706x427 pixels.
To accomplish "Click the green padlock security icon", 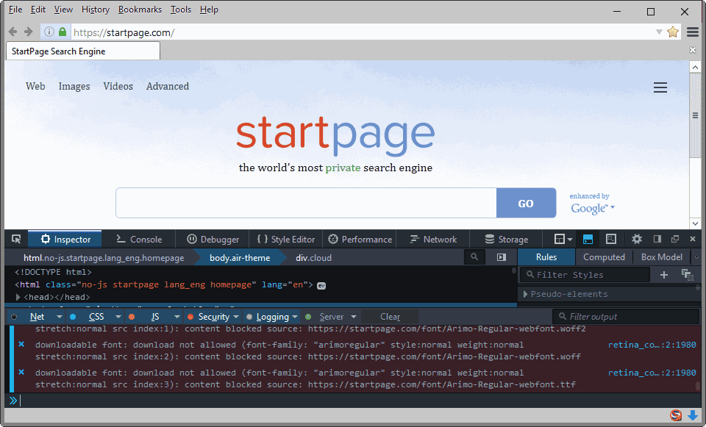I will (63, 32).
